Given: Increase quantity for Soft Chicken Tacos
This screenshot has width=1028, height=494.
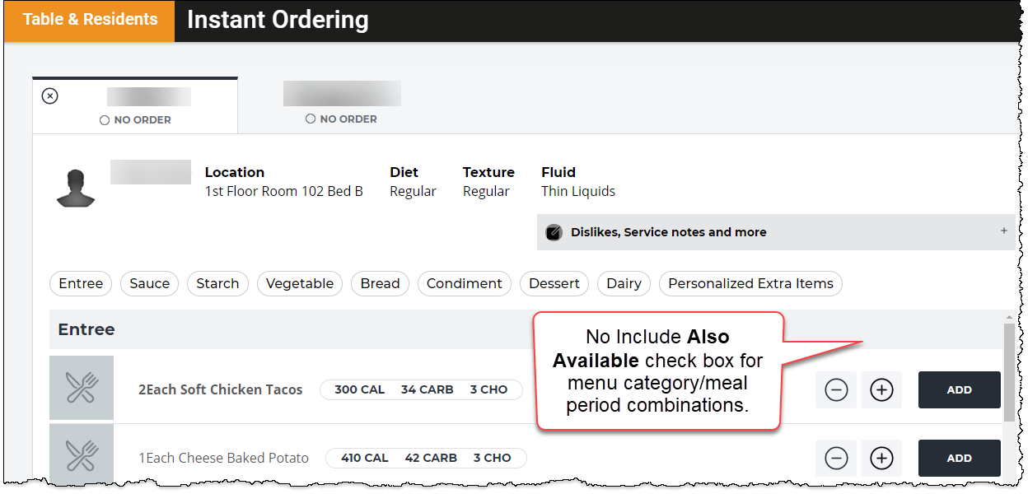Looking at the screenshot, I should point(881,390).
